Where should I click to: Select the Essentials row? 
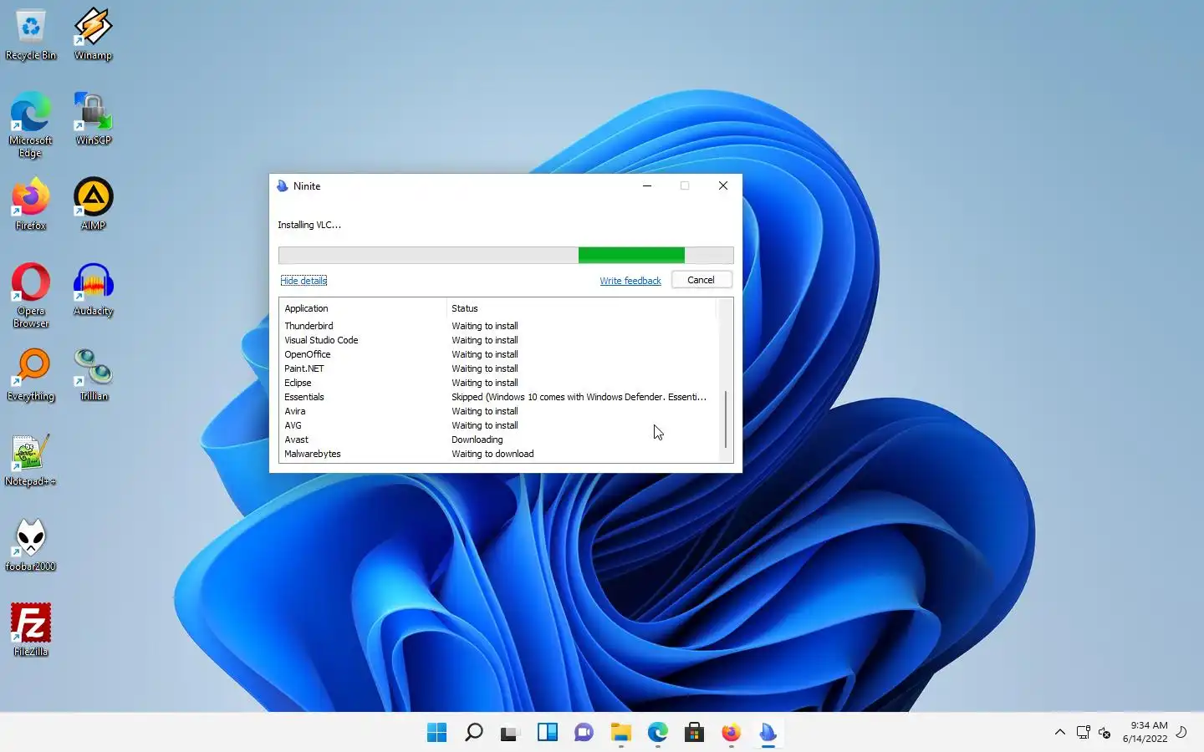499,397
